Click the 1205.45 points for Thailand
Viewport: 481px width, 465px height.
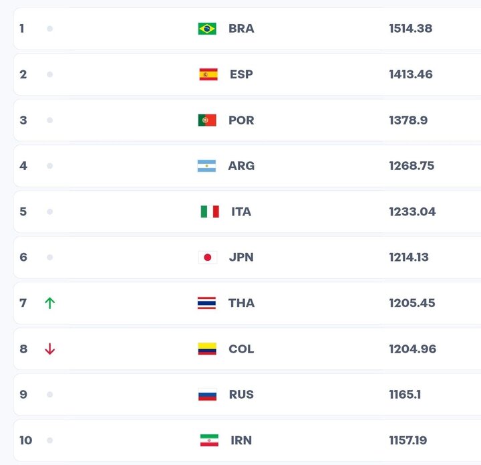coord(412,303)
